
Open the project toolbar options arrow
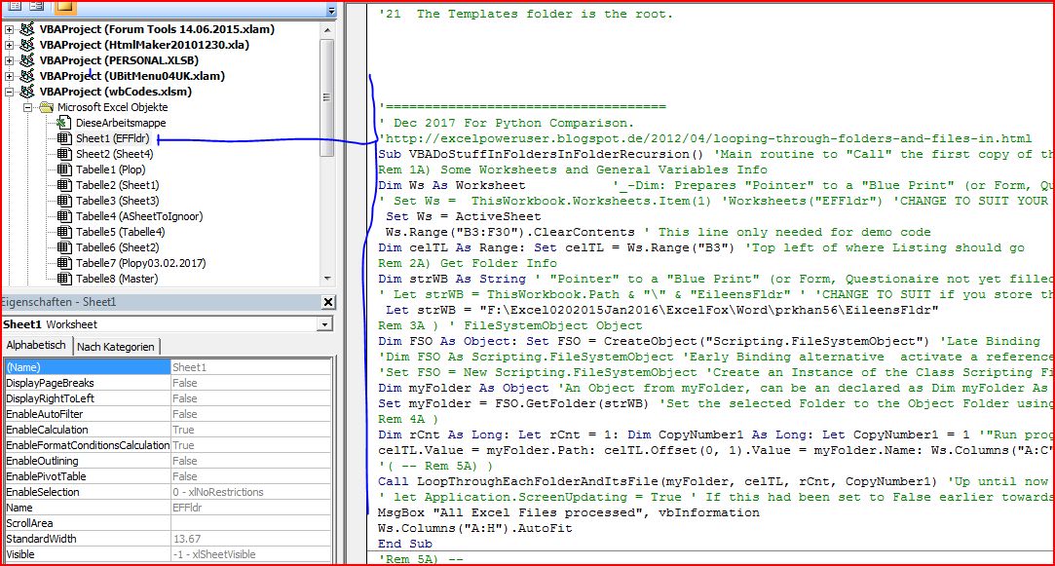click(x=331, y=10)
